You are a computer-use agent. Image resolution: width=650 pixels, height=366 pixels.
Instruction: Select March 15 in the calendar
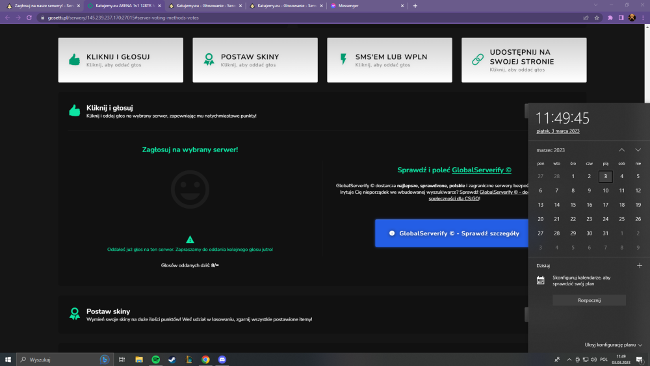[573, 205]
